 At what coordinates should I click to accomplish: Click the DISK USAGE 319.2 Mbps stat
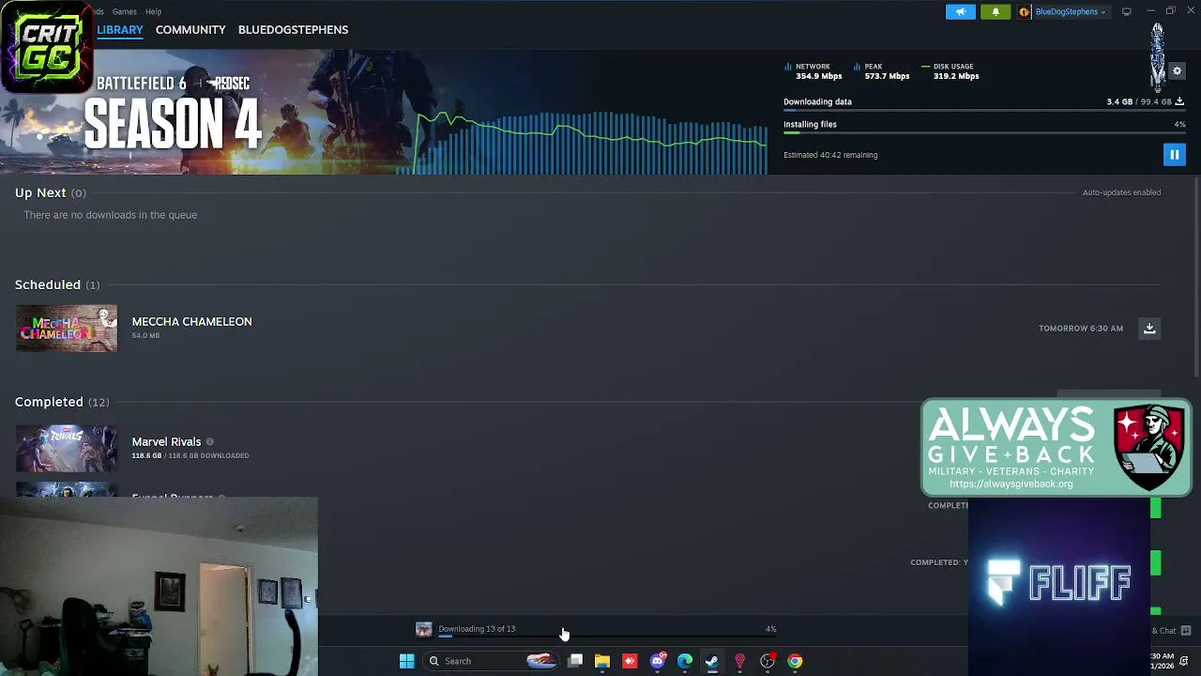pos(950,71)
